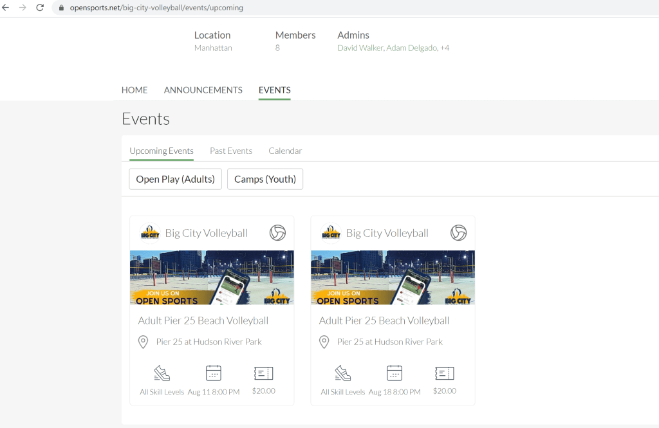Click the ticket icon on the Aug 11 card
659x428 pixels.
[263, 373]
